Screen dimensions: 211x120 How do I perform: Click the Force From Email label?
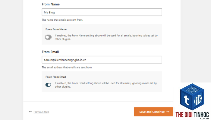(56, 77)
